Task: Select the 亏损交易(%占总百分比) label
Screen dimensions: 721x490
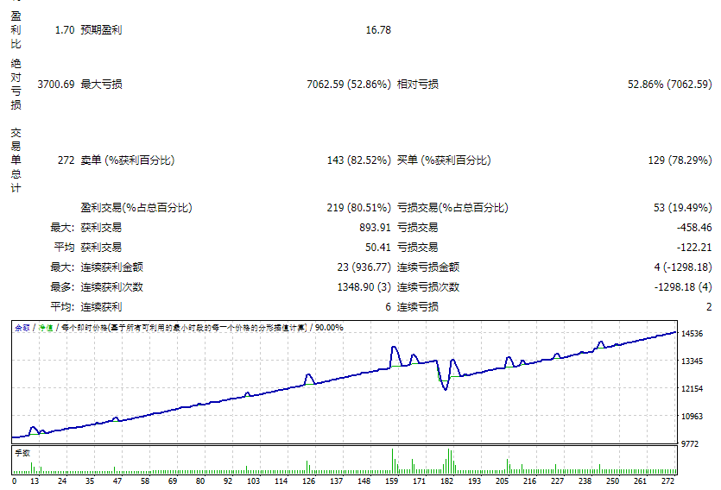Action: (452, 208)
